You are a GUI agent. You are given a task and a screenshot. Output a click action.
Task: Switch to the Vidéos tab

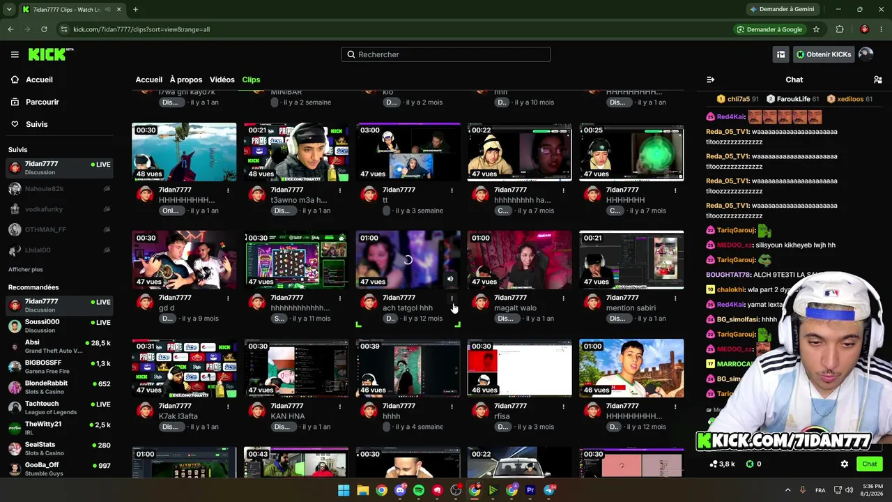pos(222,79)
